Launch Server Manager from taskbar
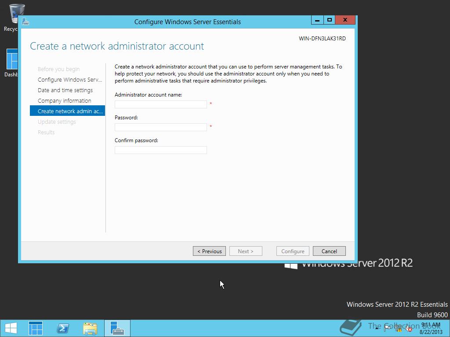450x337 pixels. pos(36,328)
